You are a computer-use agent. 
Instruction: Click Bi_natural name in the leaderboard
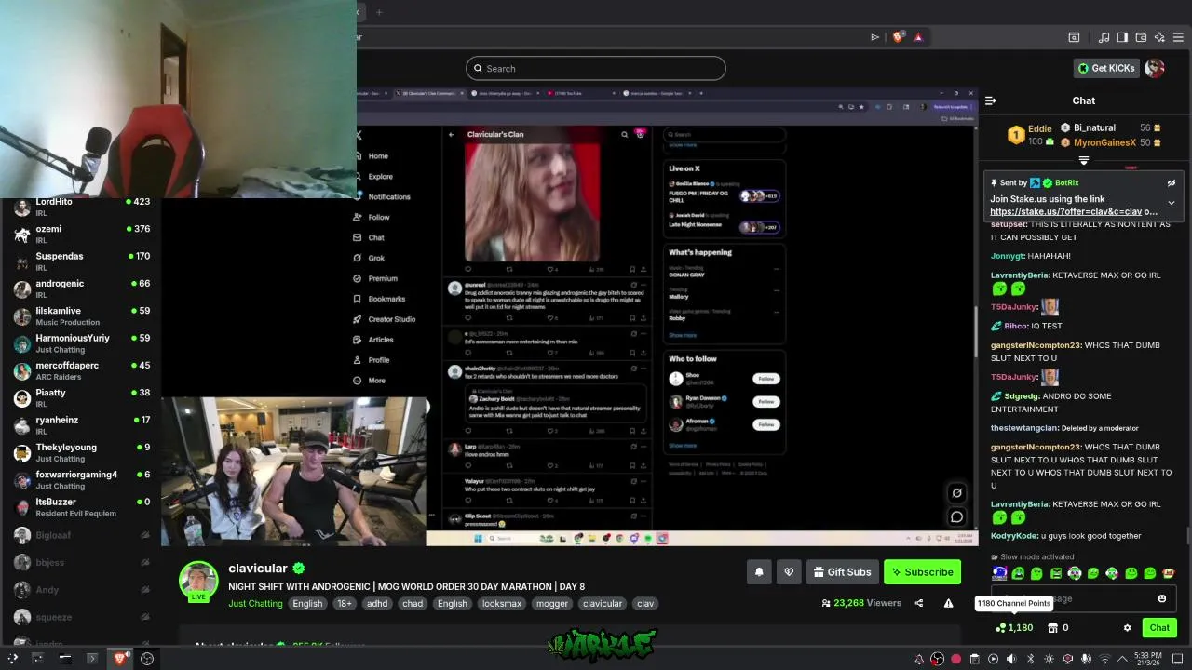1094,127
